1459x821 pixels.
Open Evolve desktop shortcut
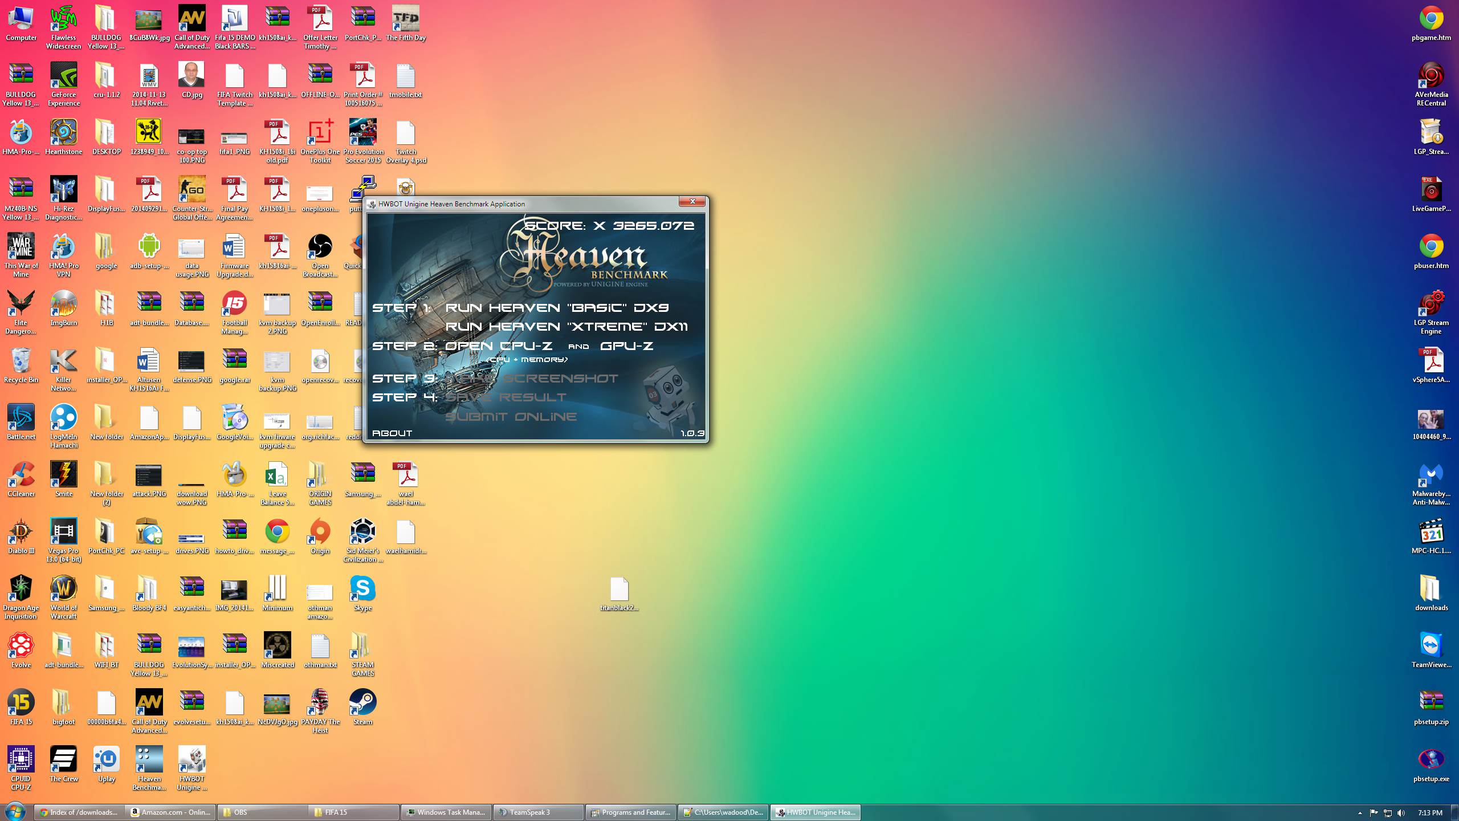tap(21, 651)
